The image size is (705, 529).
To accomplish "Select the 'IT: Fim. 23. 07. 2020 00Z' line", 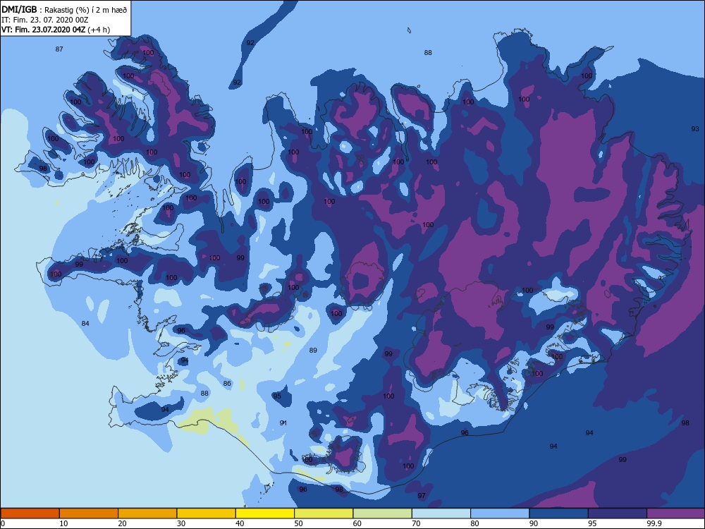I will click(45, 20).
